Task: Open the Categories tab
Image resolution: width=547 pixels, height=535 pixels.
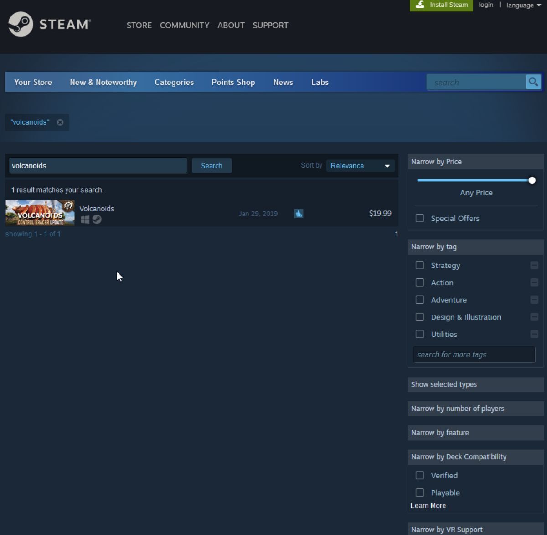Action: coord(174,82)
